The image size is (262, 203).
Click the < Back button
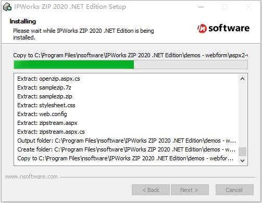pyautogui.click(x=151, y=190)
